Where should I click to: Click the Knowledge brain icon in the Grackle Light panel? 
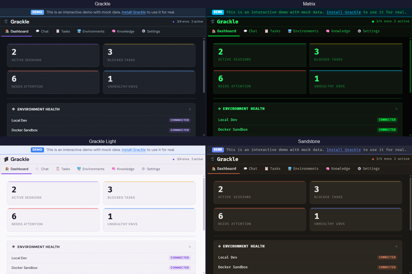(x=114, y=169)
